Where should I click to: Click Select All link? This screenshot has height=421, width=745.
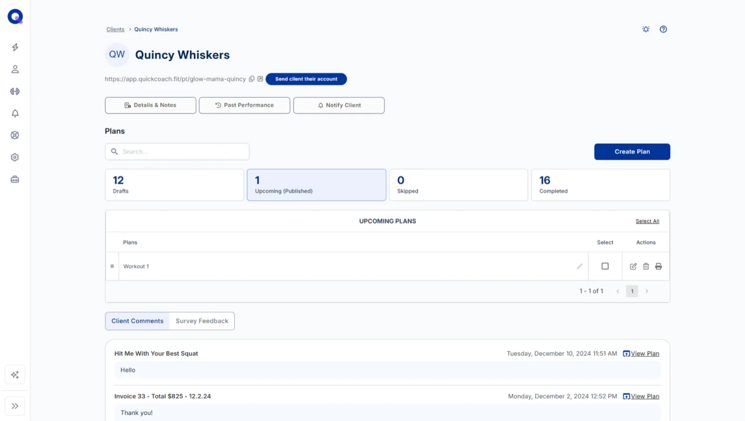(648, 221)
